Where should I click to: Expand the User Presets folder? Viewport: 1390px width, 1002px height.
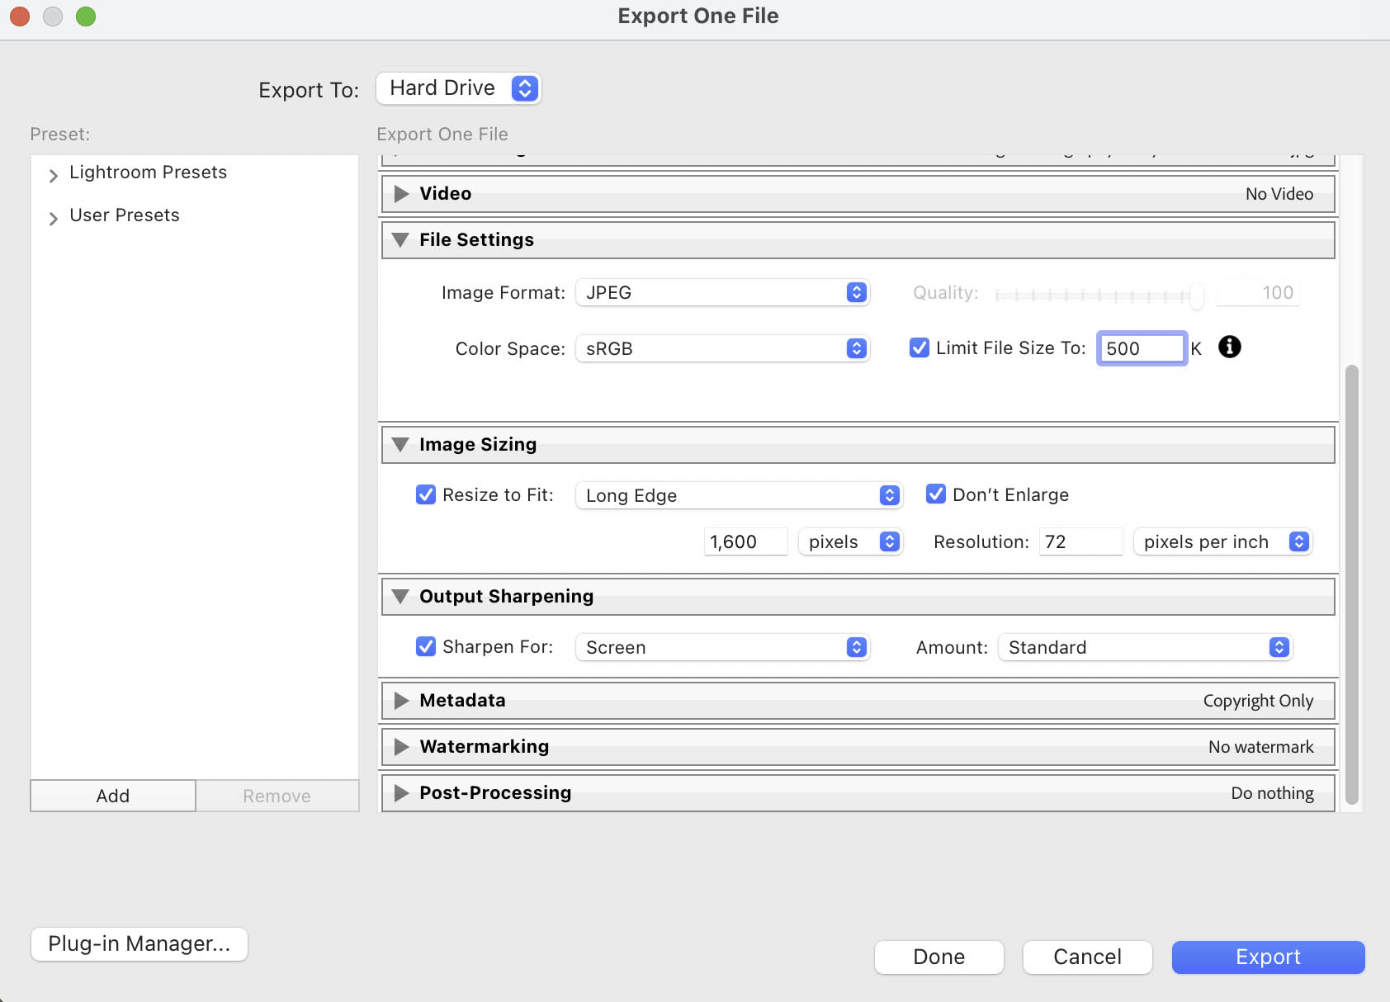coord(54,218)
